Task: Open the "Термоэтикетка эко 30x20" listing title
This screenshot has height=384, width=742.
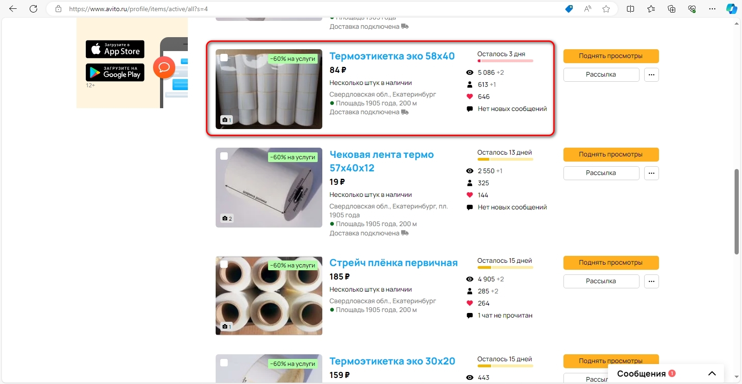Action: pyautogui.click(x=392, y=361)
